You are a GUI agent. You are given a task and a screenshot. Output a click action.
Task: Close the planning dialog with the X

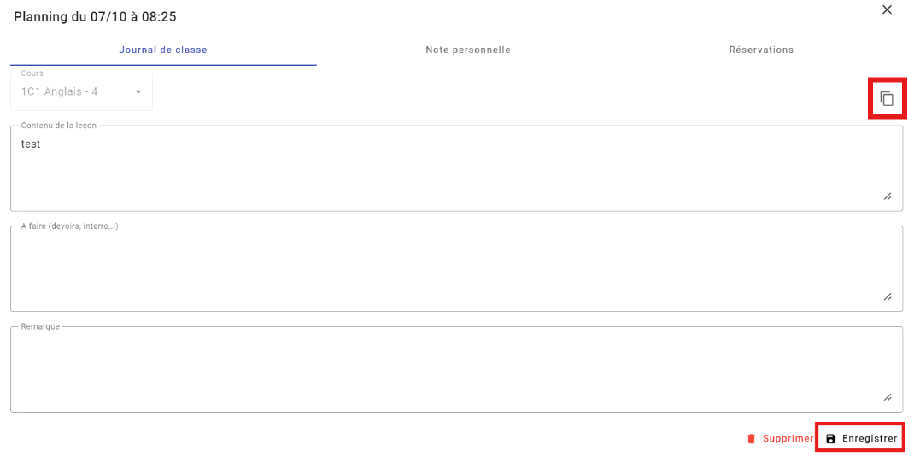click(887, 9)
